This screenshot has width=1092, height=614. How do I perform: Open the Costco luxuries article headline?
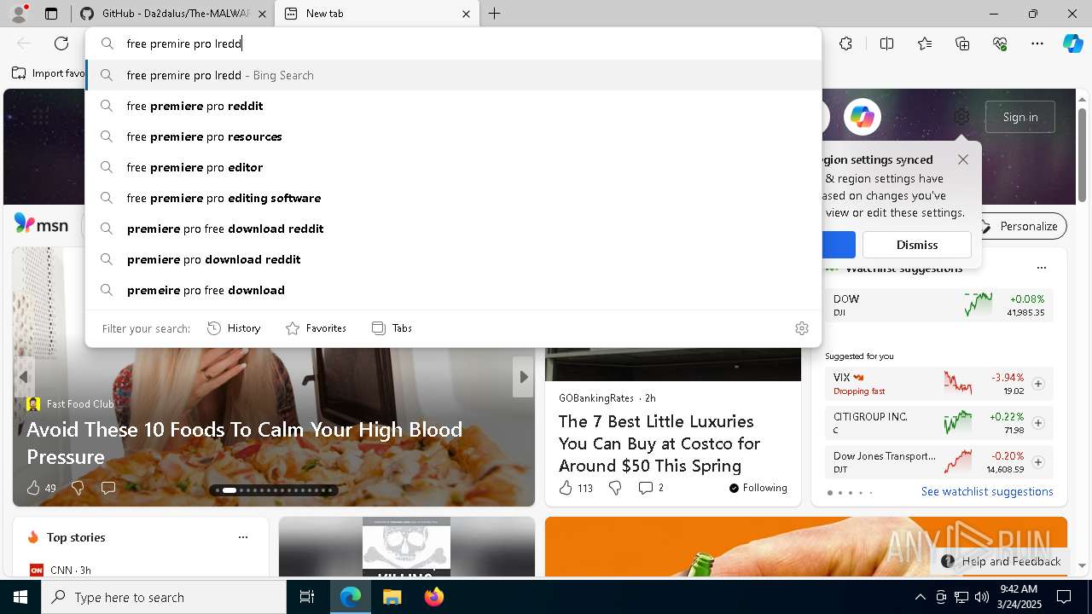[659, 443]
